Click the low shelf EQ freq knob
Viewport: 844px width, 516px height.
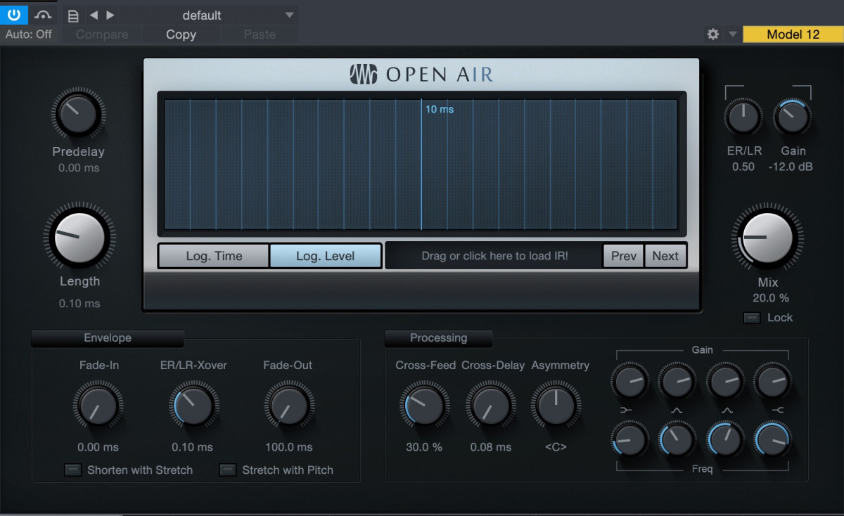click(x=629, y=440)
